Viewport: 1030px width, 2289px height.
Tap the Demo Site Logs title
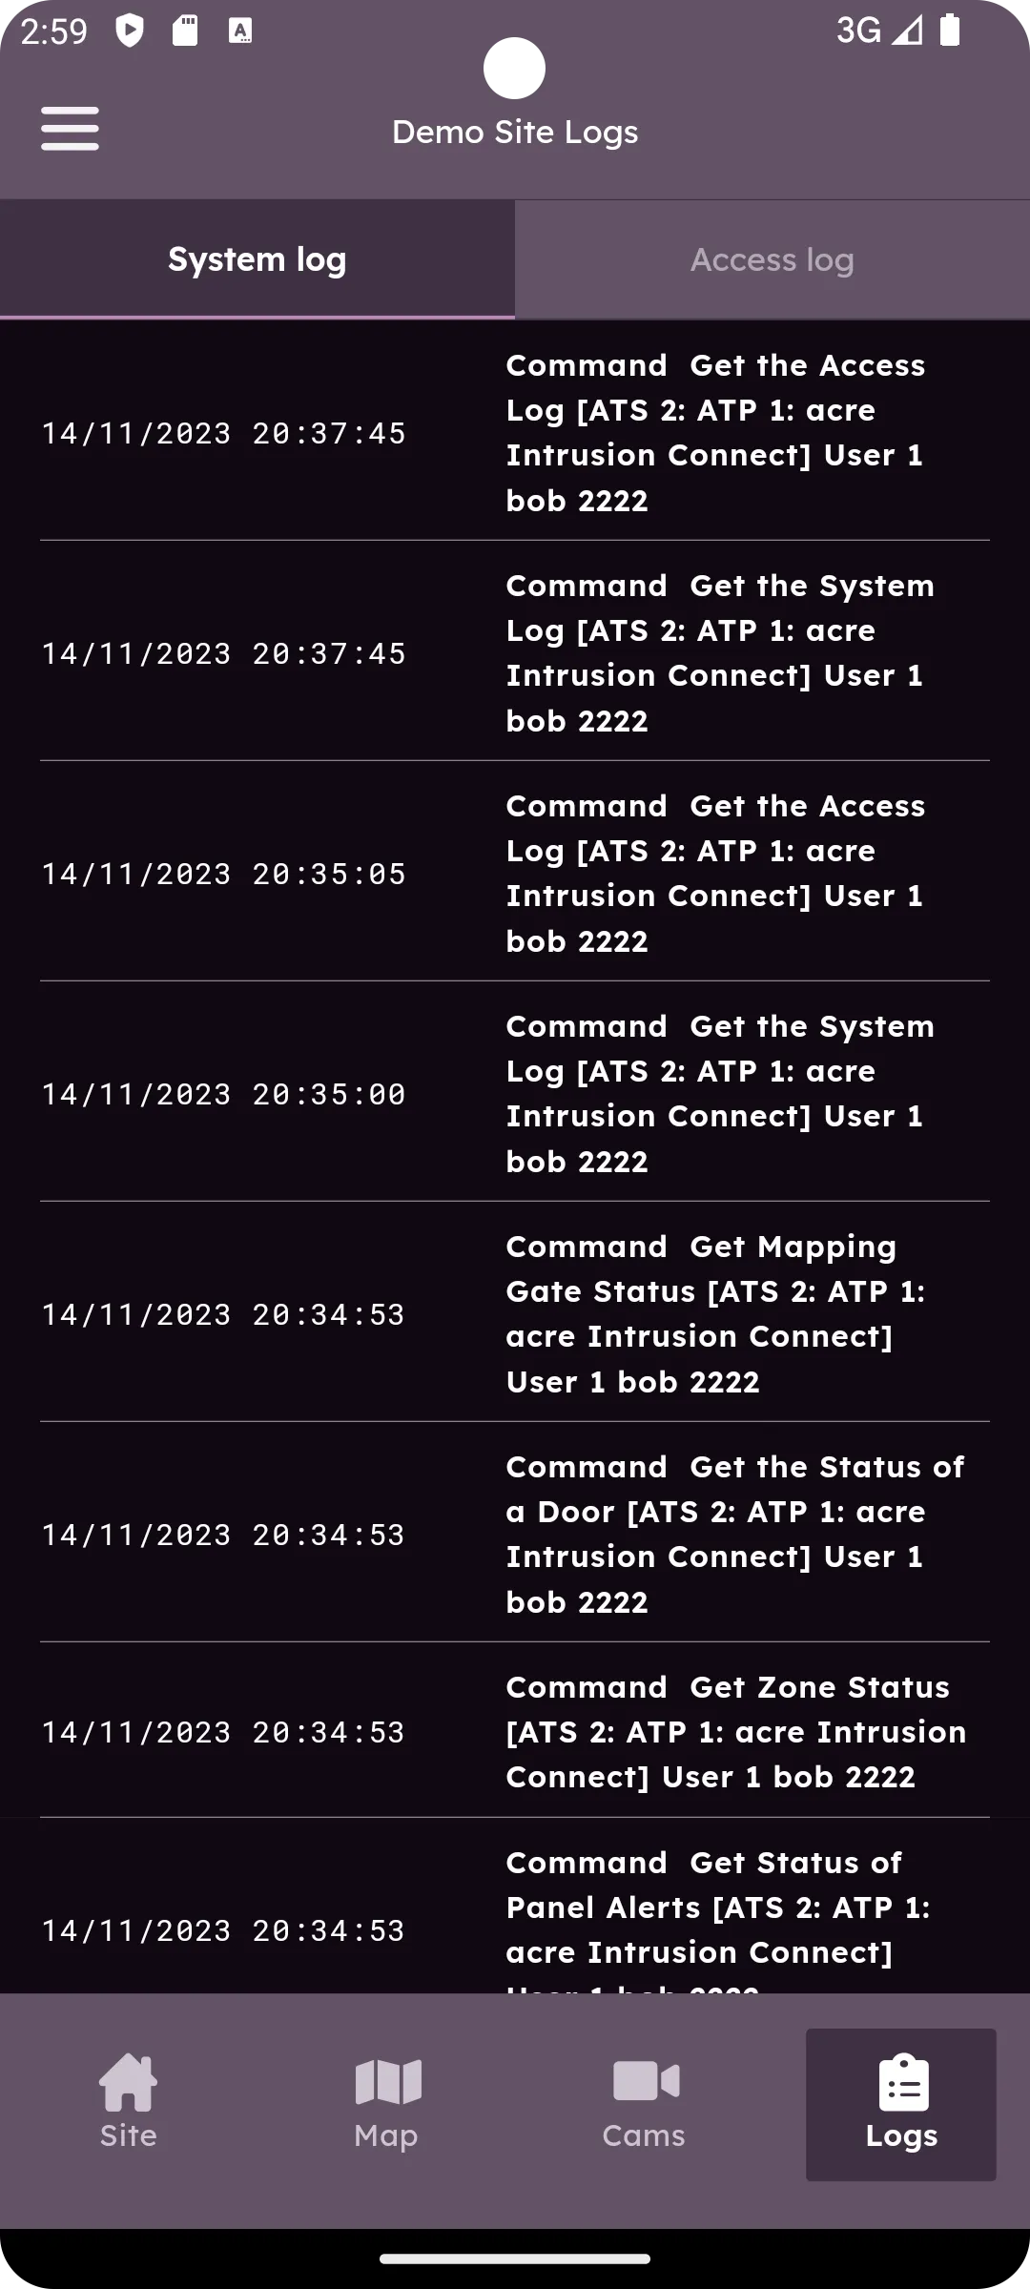pos(515,132)
